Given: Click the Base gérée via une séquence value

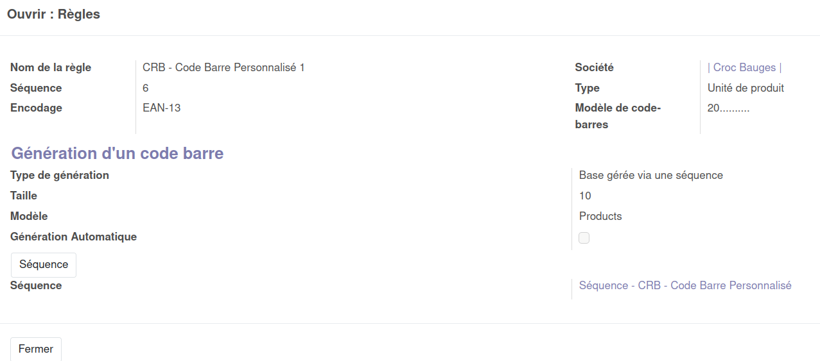Looking at the screenshot, I should point(650,175).
